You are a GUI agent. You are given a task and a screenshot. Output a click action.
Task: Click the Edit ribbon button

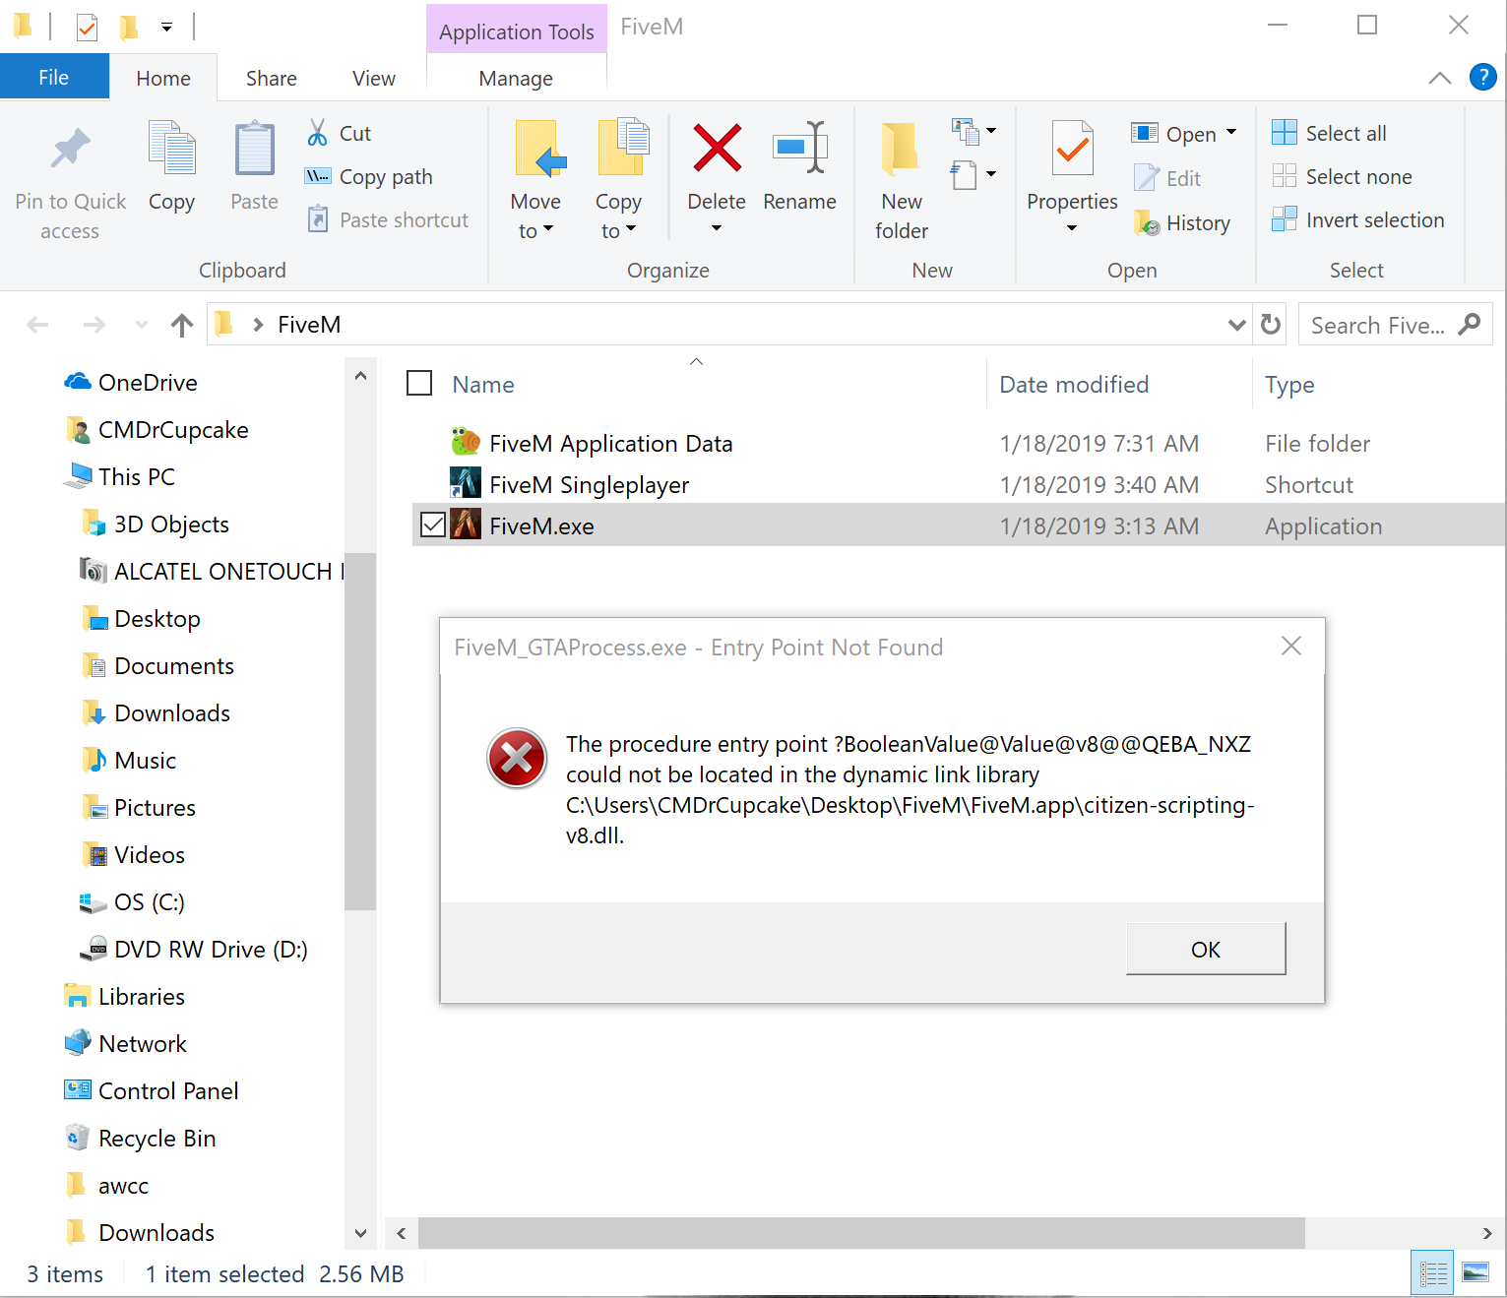tap(1168, 178)
